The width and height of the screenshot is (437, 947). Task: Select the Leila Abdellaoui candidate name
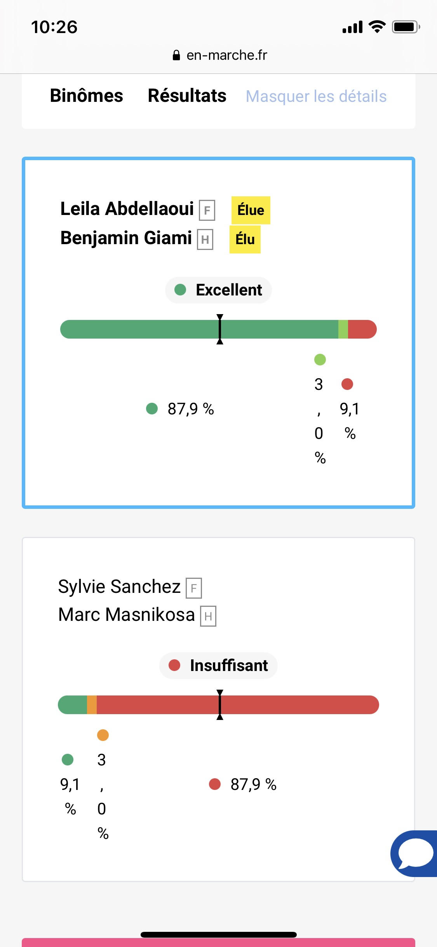point(127,209)
